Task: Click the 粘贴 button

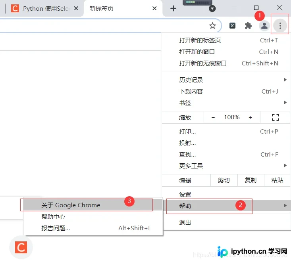Action: (277, 180)
